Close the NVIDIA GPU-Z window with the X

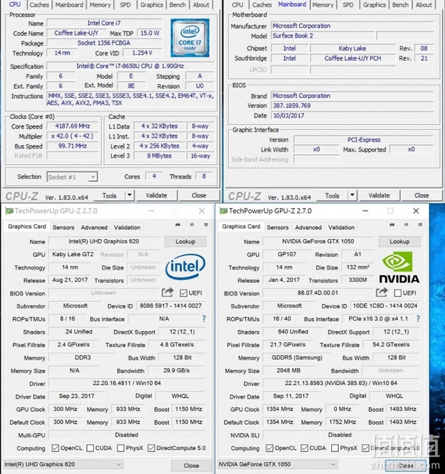point(416,211)
